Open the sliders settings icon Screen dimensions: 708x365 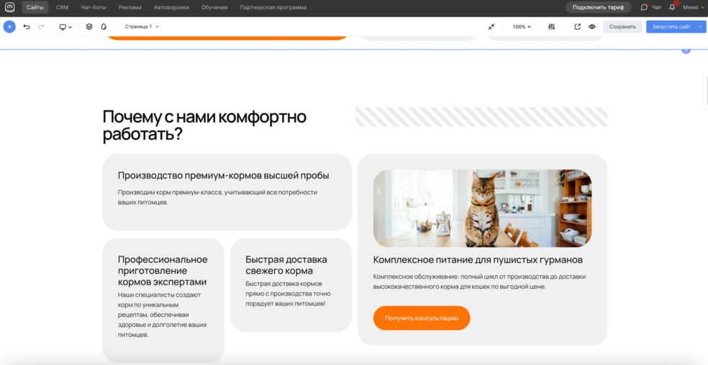(551, 27)
